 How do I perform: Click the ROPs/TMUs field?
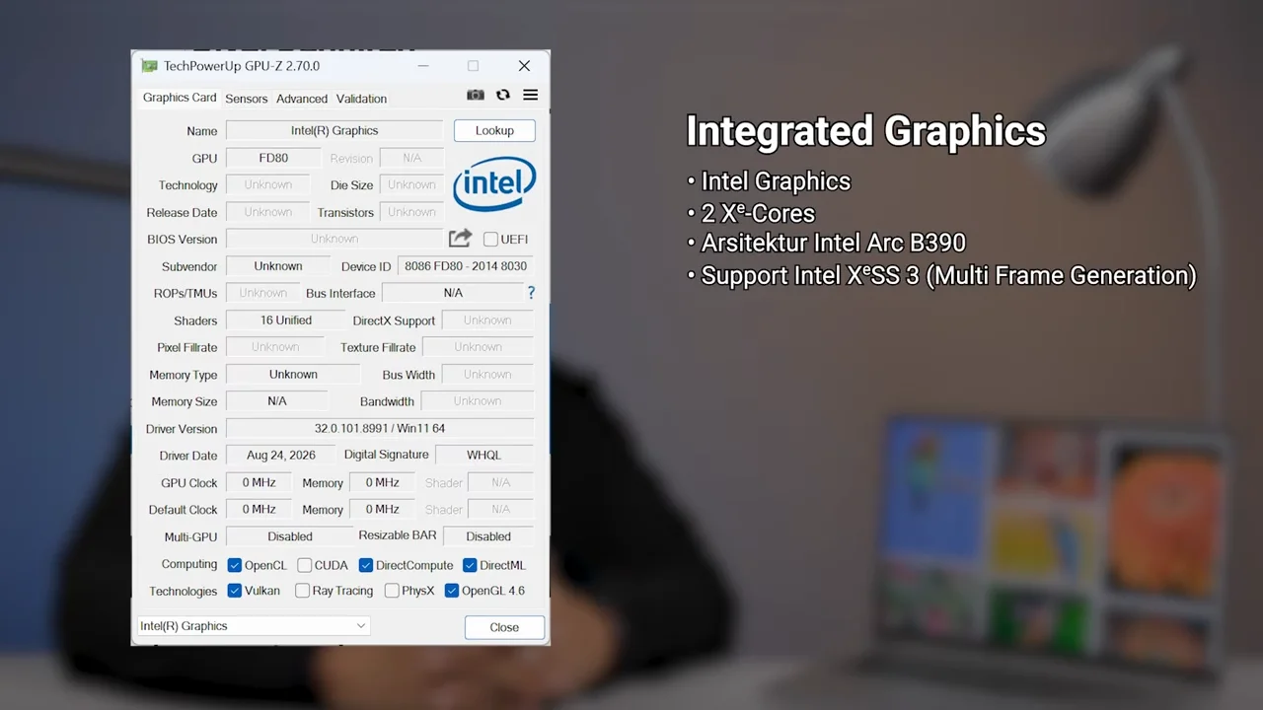(x=262, y=293)
